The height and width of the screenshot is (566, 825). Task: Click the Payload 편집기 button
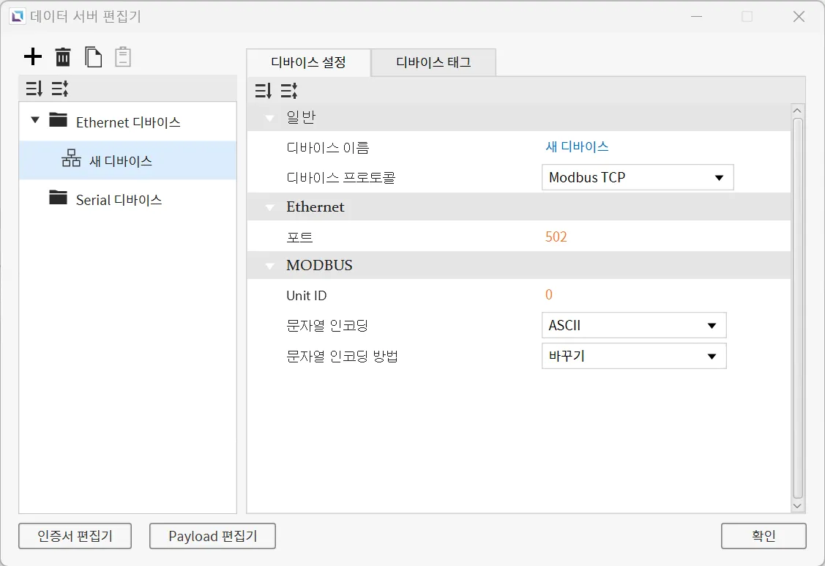coord(212,536)
